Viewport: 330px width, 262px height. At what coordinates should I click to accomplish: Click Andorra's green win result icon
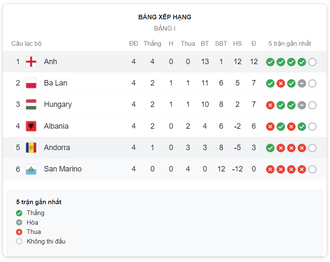[270, 148]
